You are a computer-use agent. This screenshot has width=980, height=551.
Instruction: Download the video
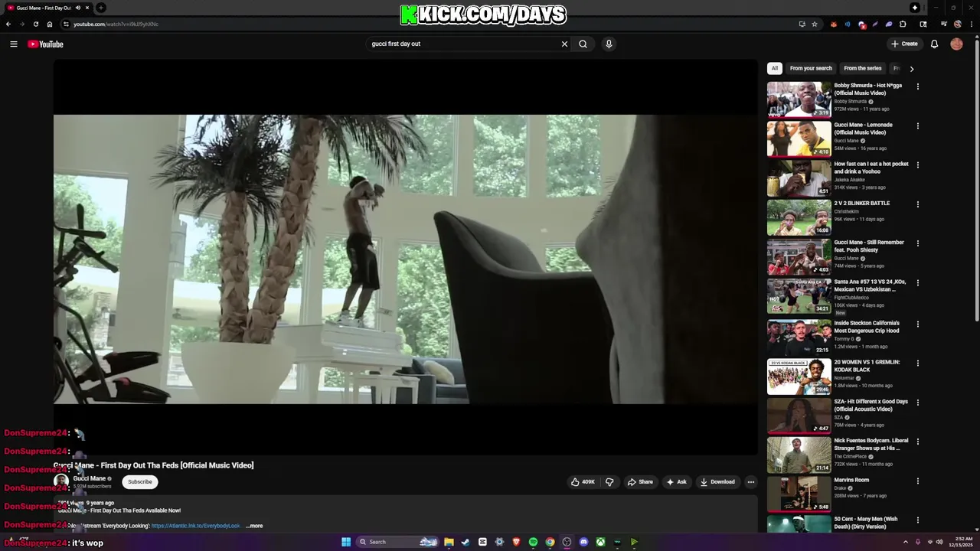coord(717,482)
